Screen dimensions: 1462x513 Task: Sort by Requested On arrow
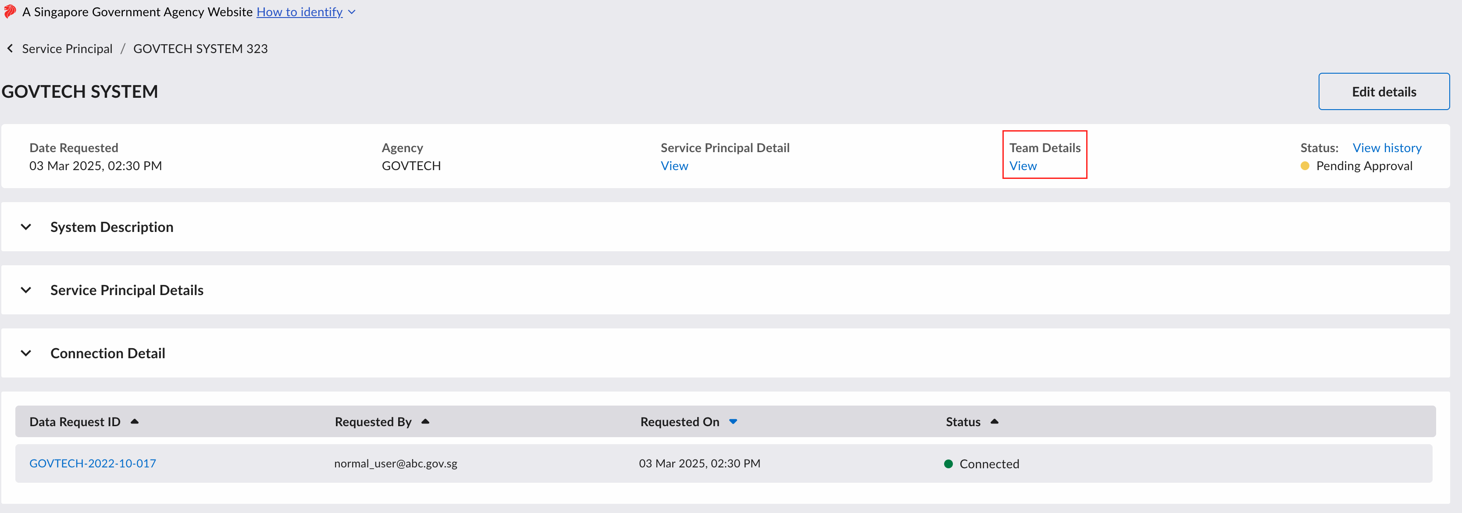click(733, 422)
